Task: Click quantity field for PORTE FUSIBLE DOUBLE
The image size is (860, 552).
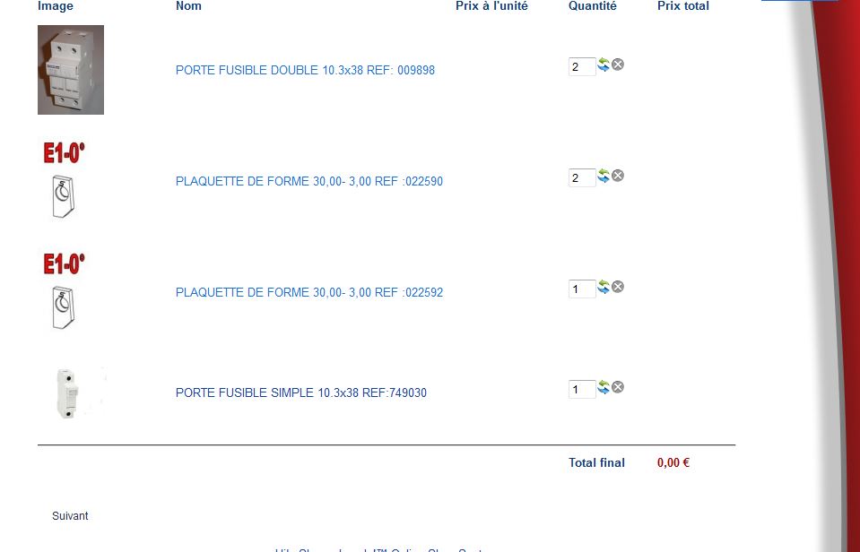Action: pos(581,66)
